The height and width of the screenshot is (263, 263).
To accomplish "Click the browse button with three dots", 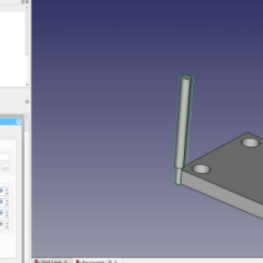I will pyautogui.click(x=5, y=168).
